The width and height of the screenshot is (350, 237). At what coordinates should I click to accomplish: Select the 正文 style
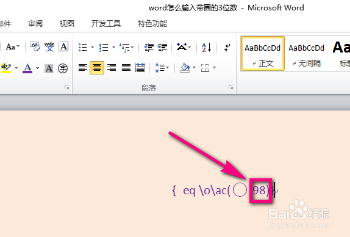pyautogui.click(x=262, y=54)
